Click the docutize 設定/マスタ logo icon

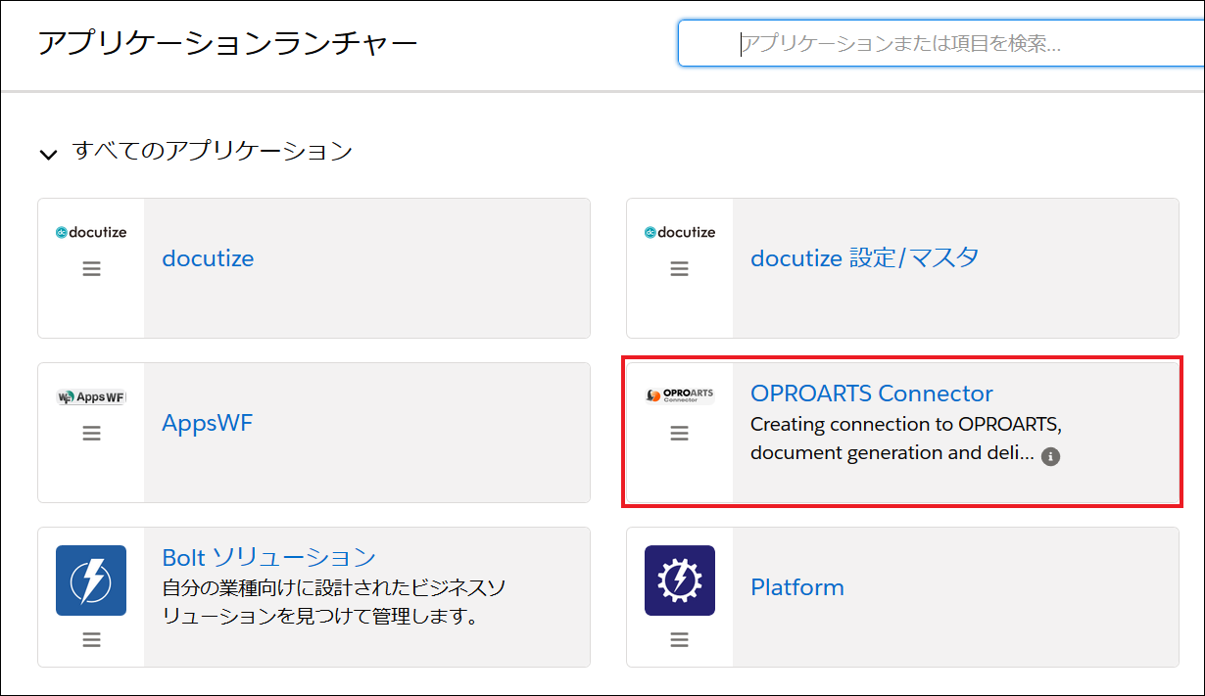[680, 232]
